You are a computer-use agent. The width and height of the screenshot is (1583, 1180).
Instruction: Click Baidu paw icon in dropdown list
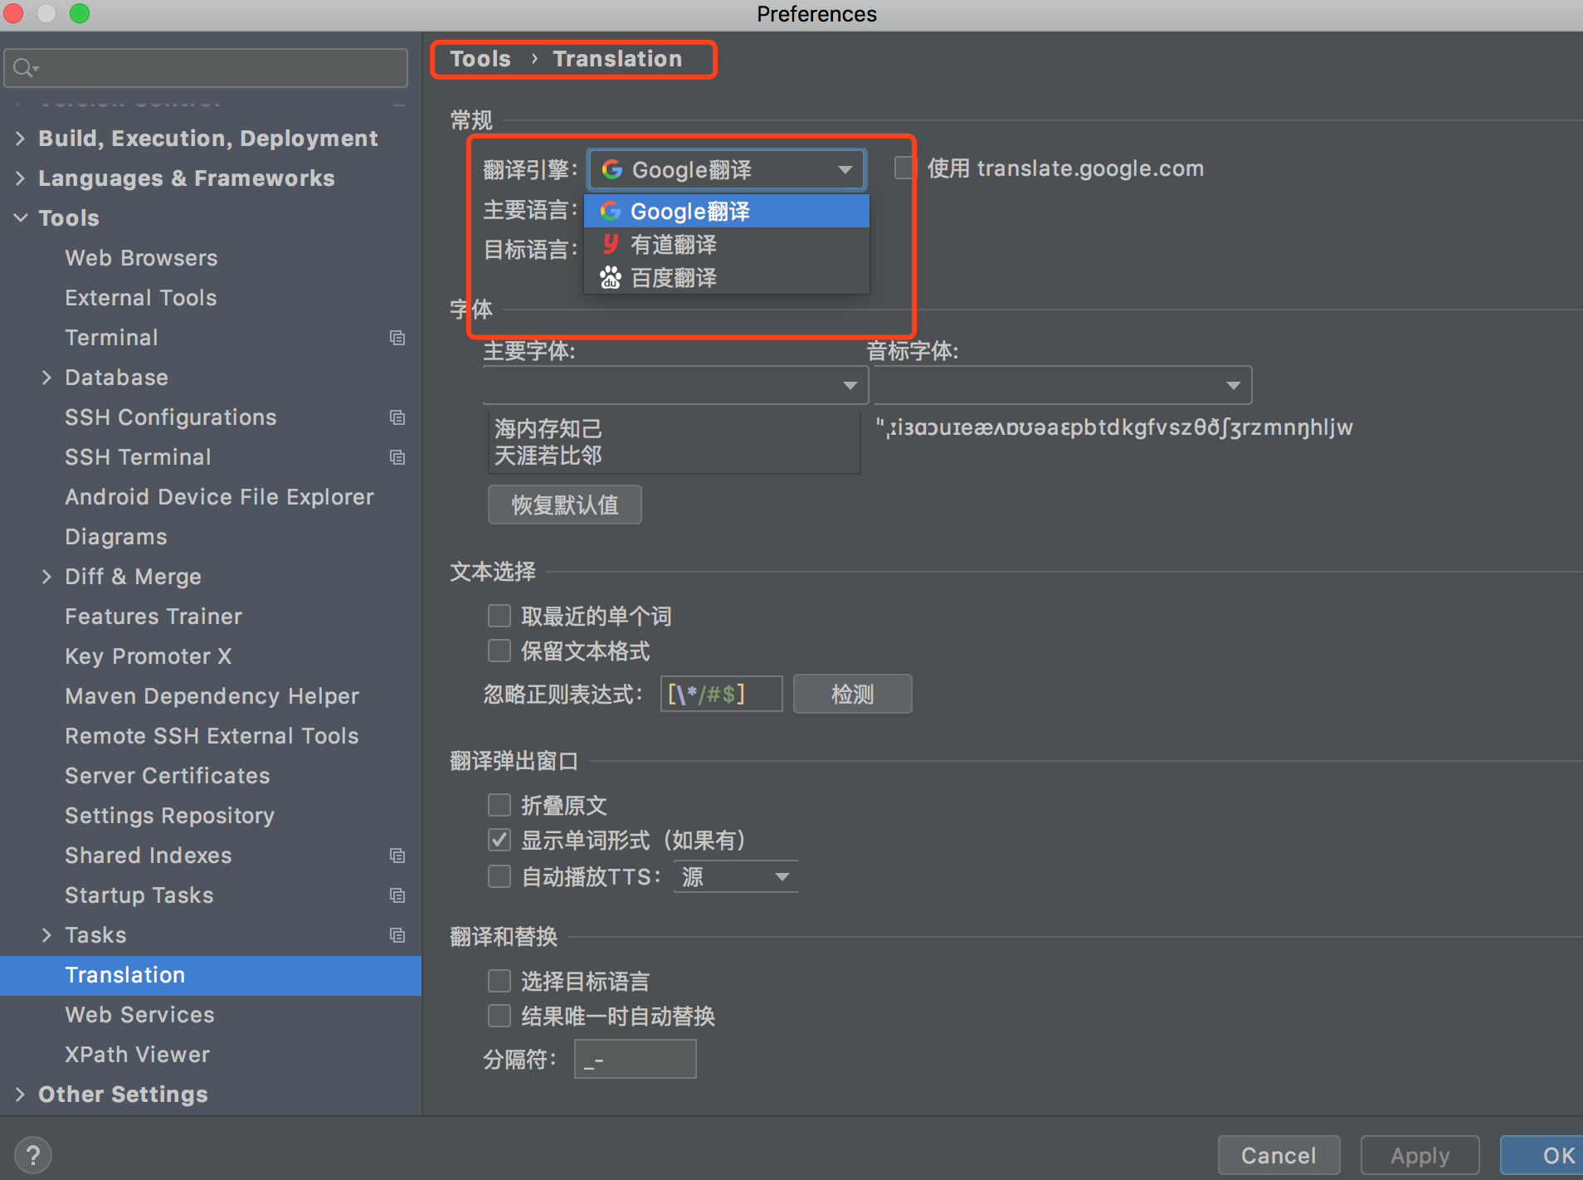611,277
